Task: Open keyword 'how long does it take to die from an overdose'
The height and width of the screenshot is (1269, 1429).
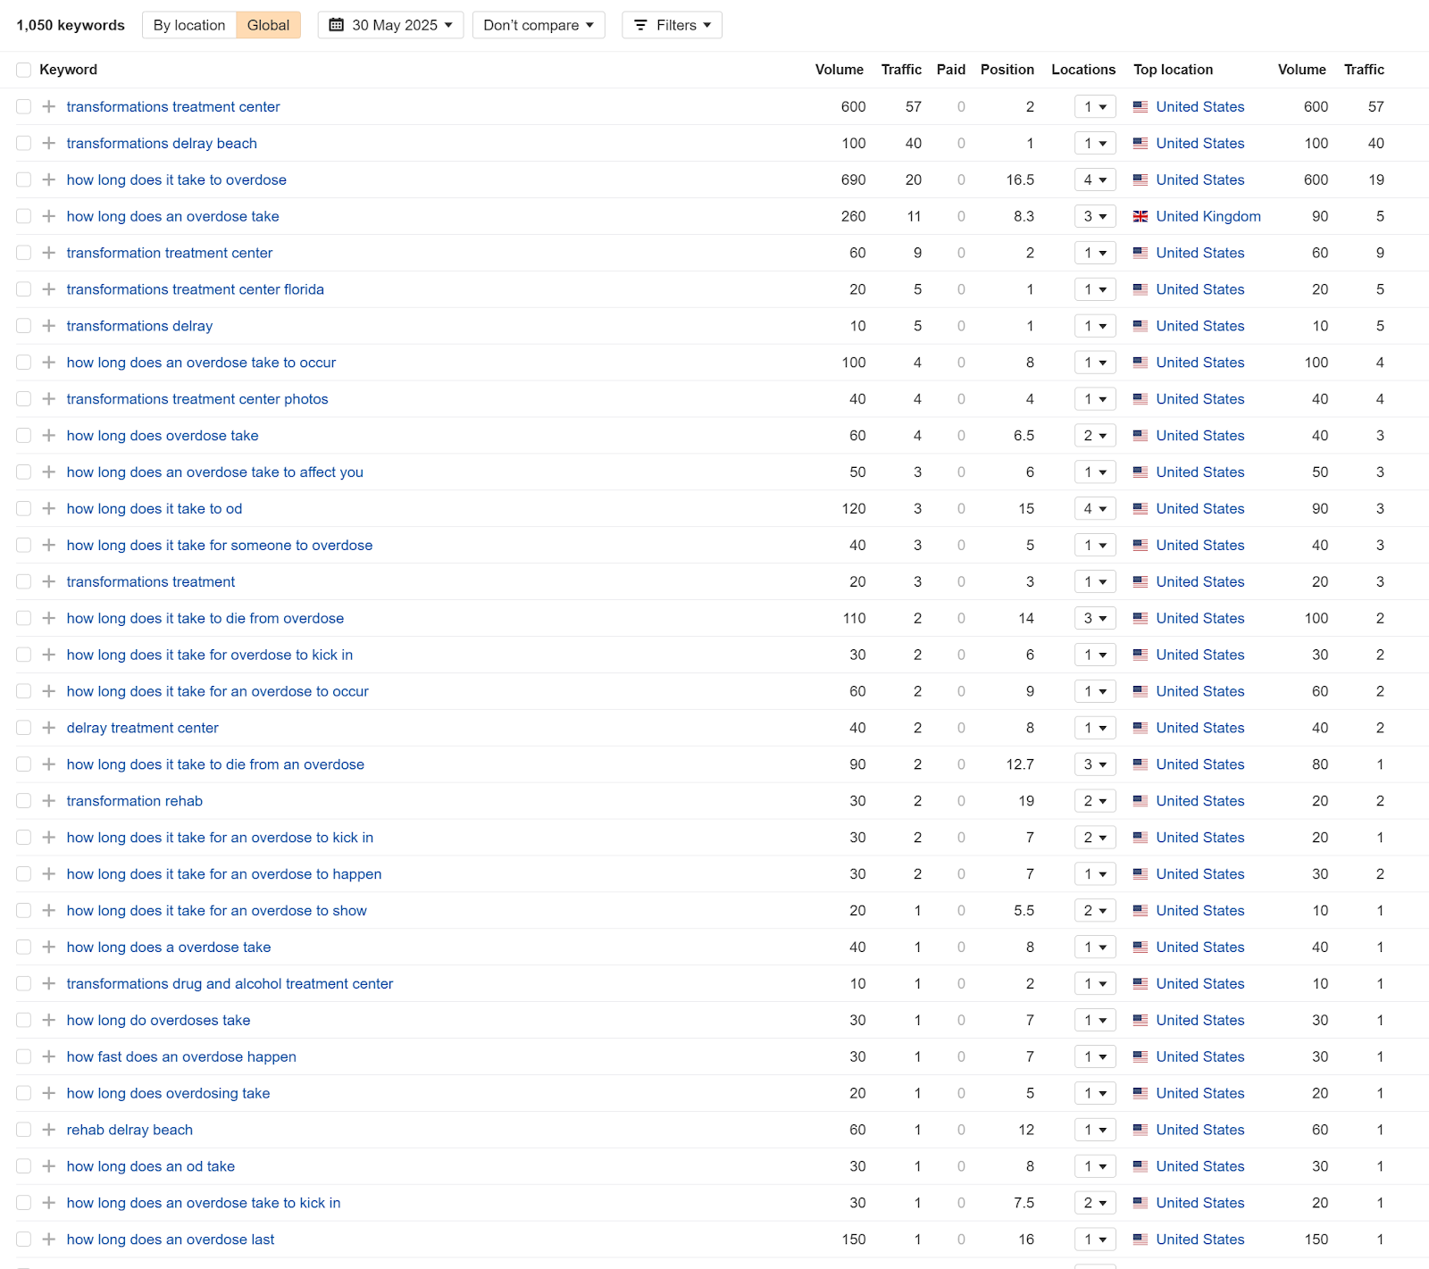Action: click(x=215, y=765)
